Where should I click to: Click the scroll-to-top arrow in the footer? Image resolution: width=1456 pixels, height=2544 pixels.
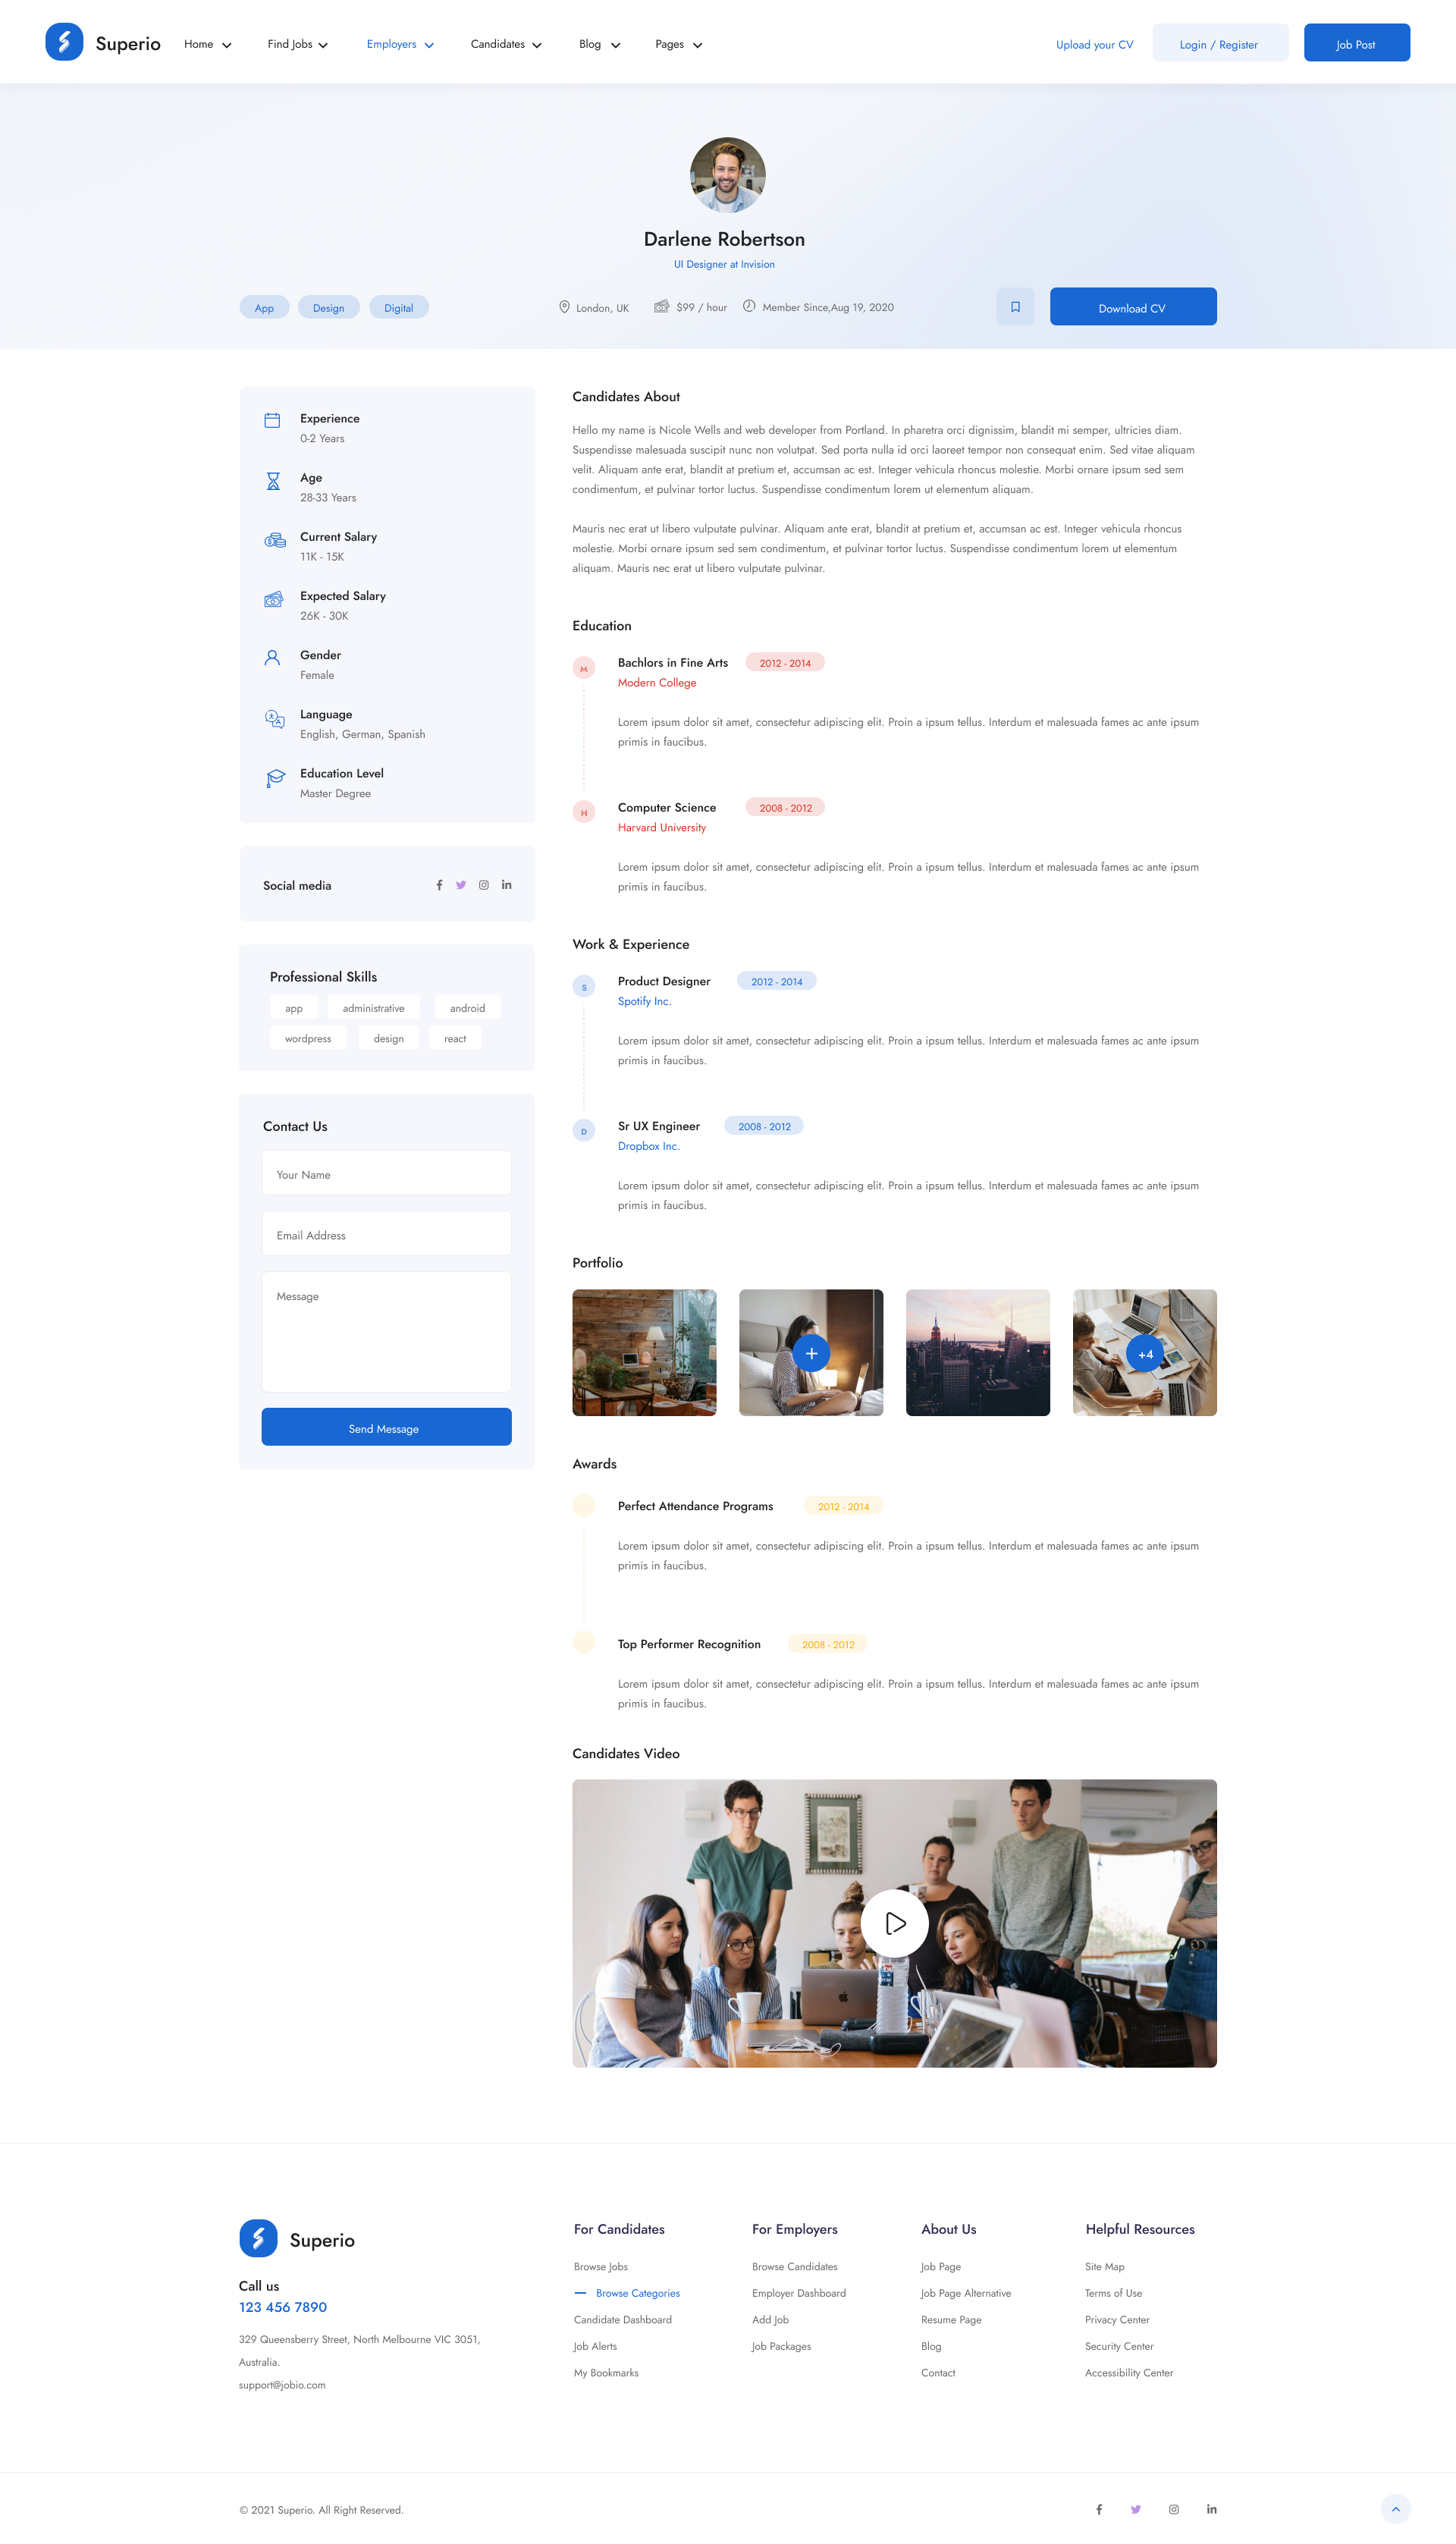(1395, 2508)
